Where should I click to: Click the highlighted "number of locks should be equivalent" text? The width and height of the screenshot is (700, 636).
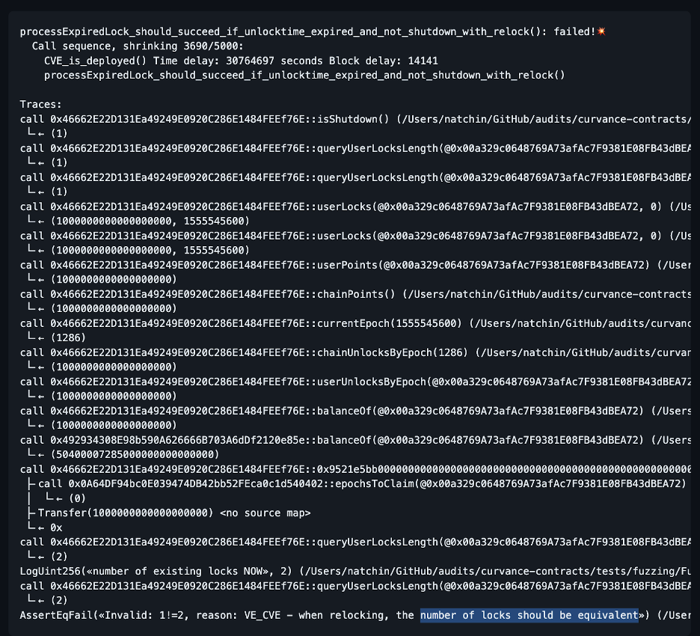(x=529, y=615)
